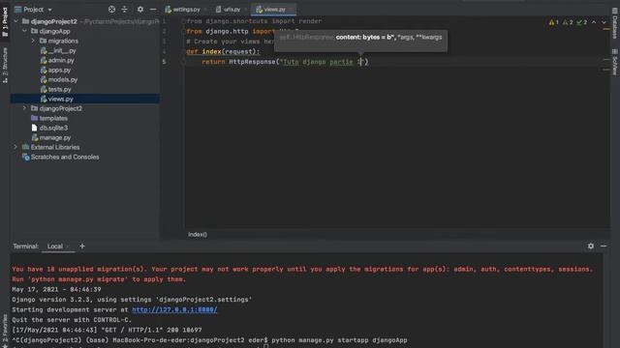The width and height of the screenshot is (620, 348).
Task: Click the warnings count inspection indicator
Action: [553, 22]
